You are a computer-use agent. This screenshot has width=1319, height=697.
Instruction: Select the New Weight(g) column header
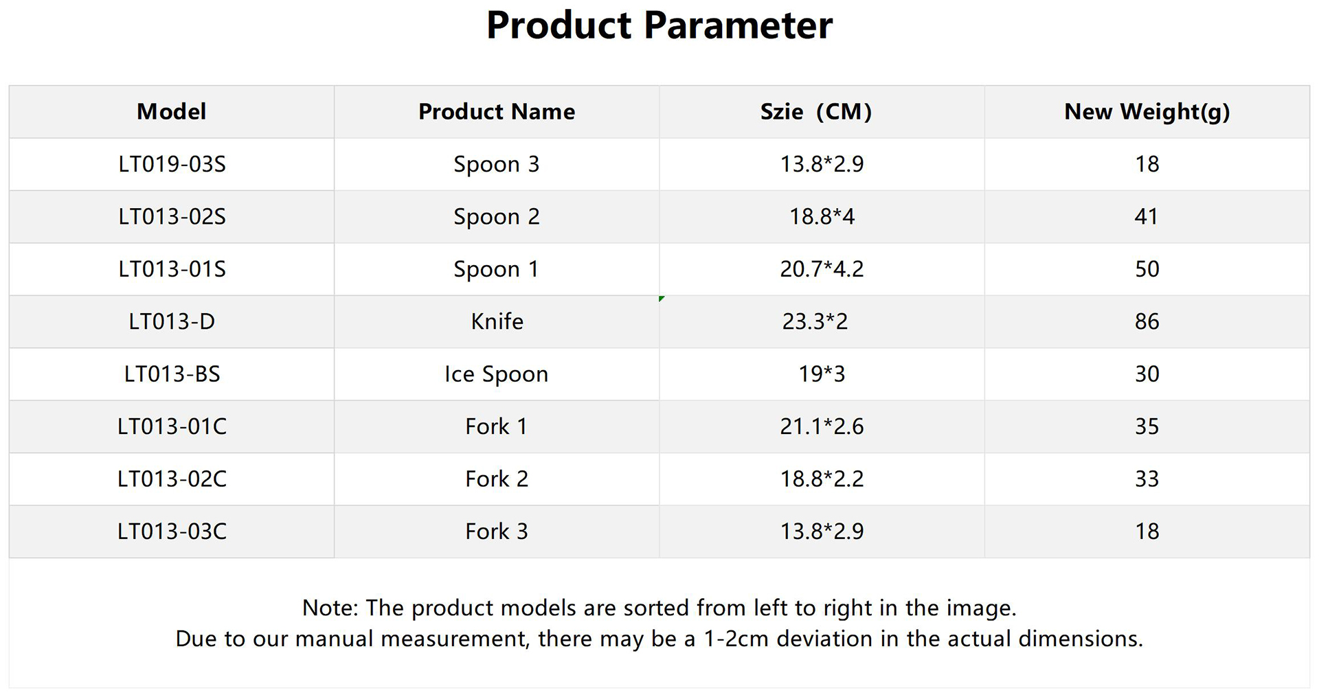pos(1147,112)
